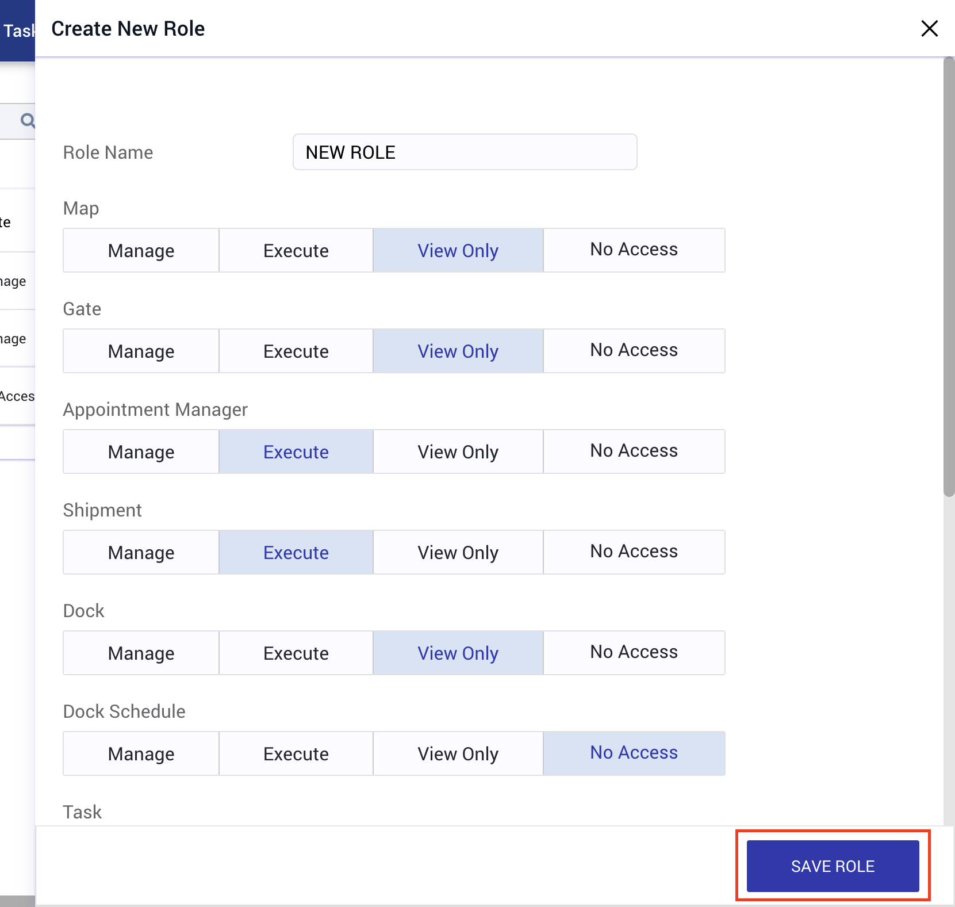This screenshot has width=955, height=907.
Task: Edit the Role Name field
Action: [x=464, y=152]
